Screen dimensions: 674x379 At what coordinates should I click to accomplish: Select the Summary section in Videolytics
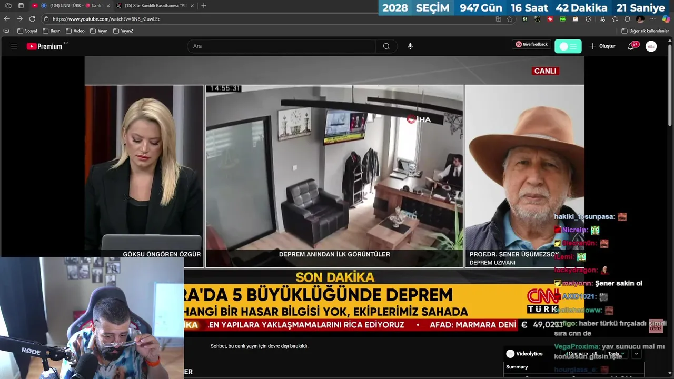[517, 367]
